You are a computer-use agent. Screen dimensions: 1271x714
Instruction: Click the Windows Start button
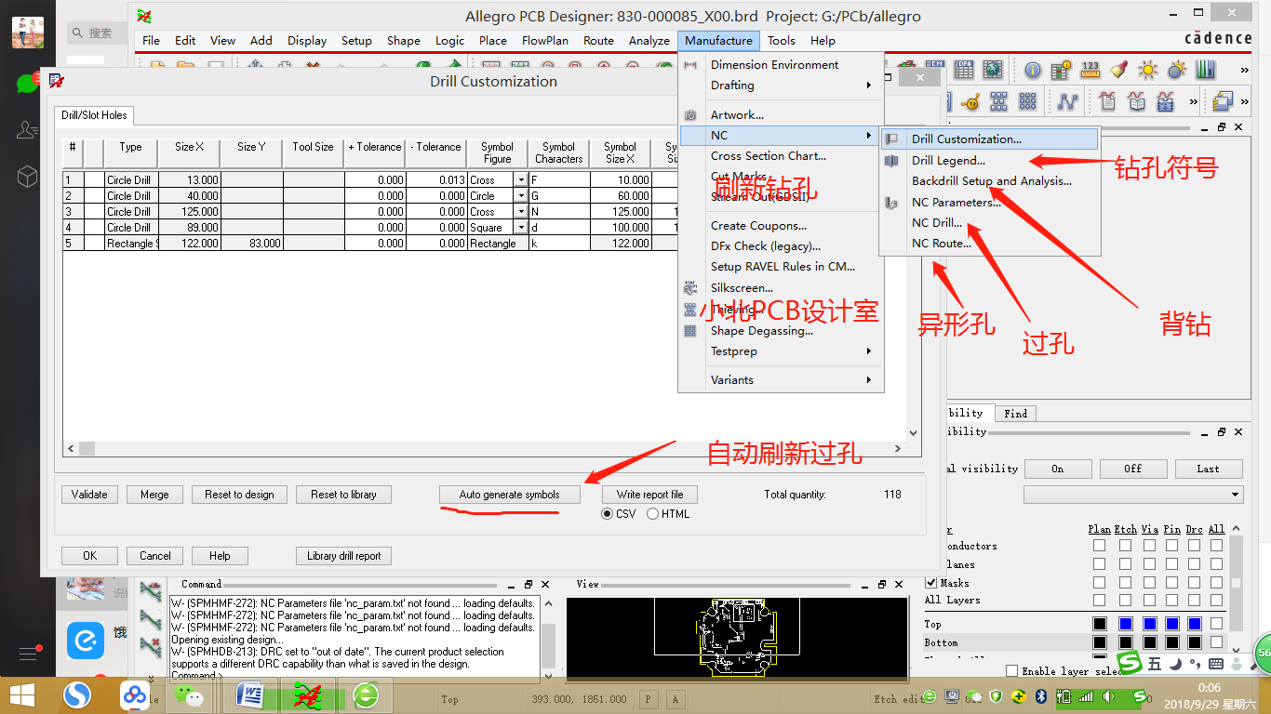[21, 694]
